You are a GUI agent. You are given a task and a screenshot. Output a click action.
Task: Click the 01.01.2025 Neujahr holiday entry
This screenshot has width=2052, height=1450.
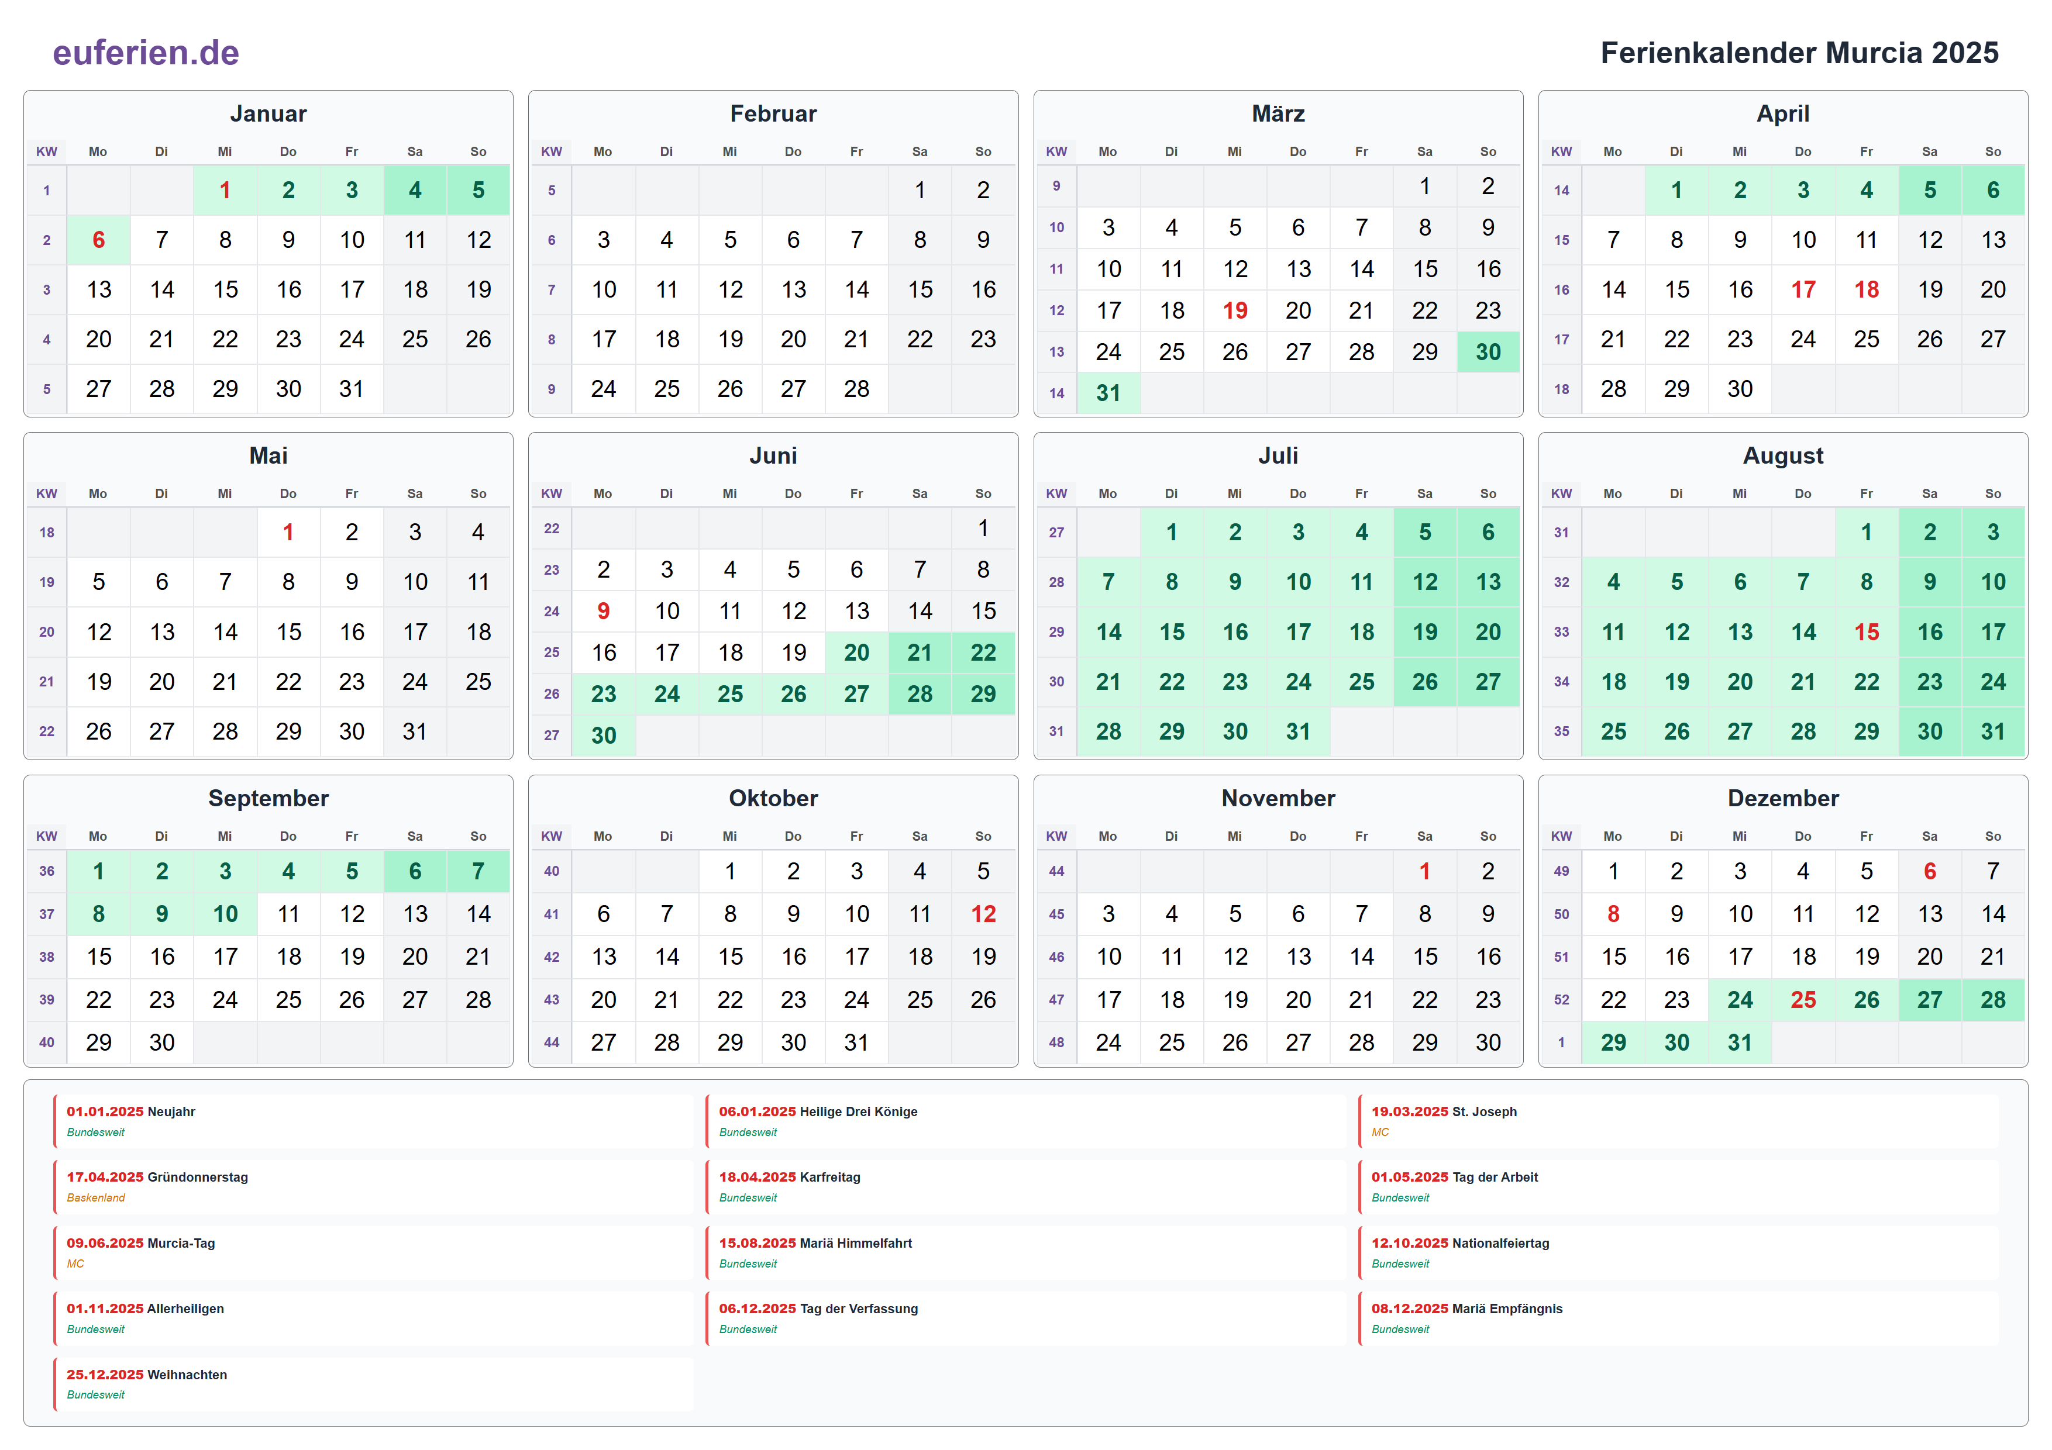pyautogui.click(x=374, y=1121)
